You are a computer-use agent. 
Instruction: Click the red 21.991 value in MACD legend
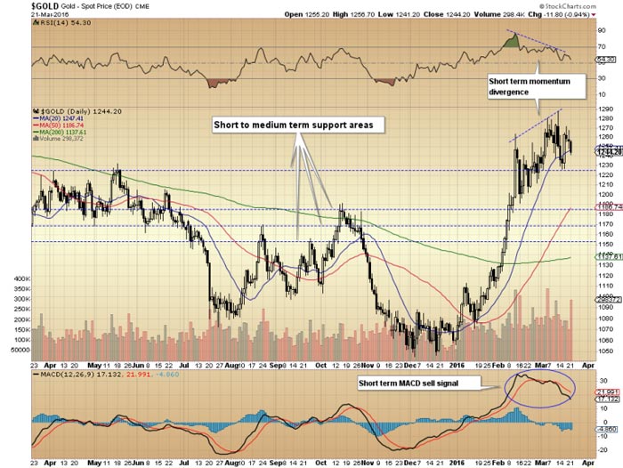139,375
